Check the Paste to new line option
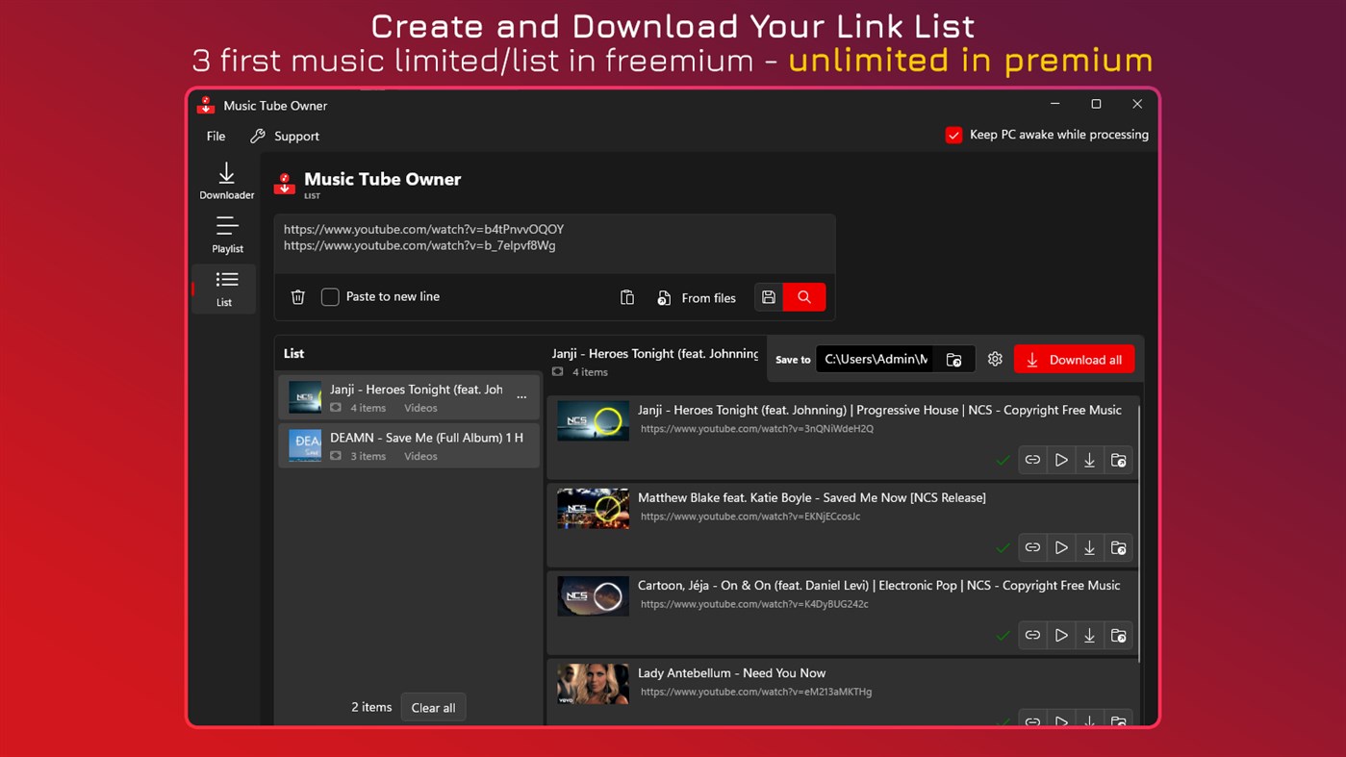1346x757 pixels. tap(330, 296)
